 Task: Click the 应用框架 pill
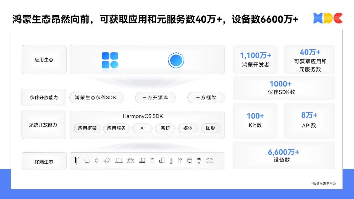(87, 128)
